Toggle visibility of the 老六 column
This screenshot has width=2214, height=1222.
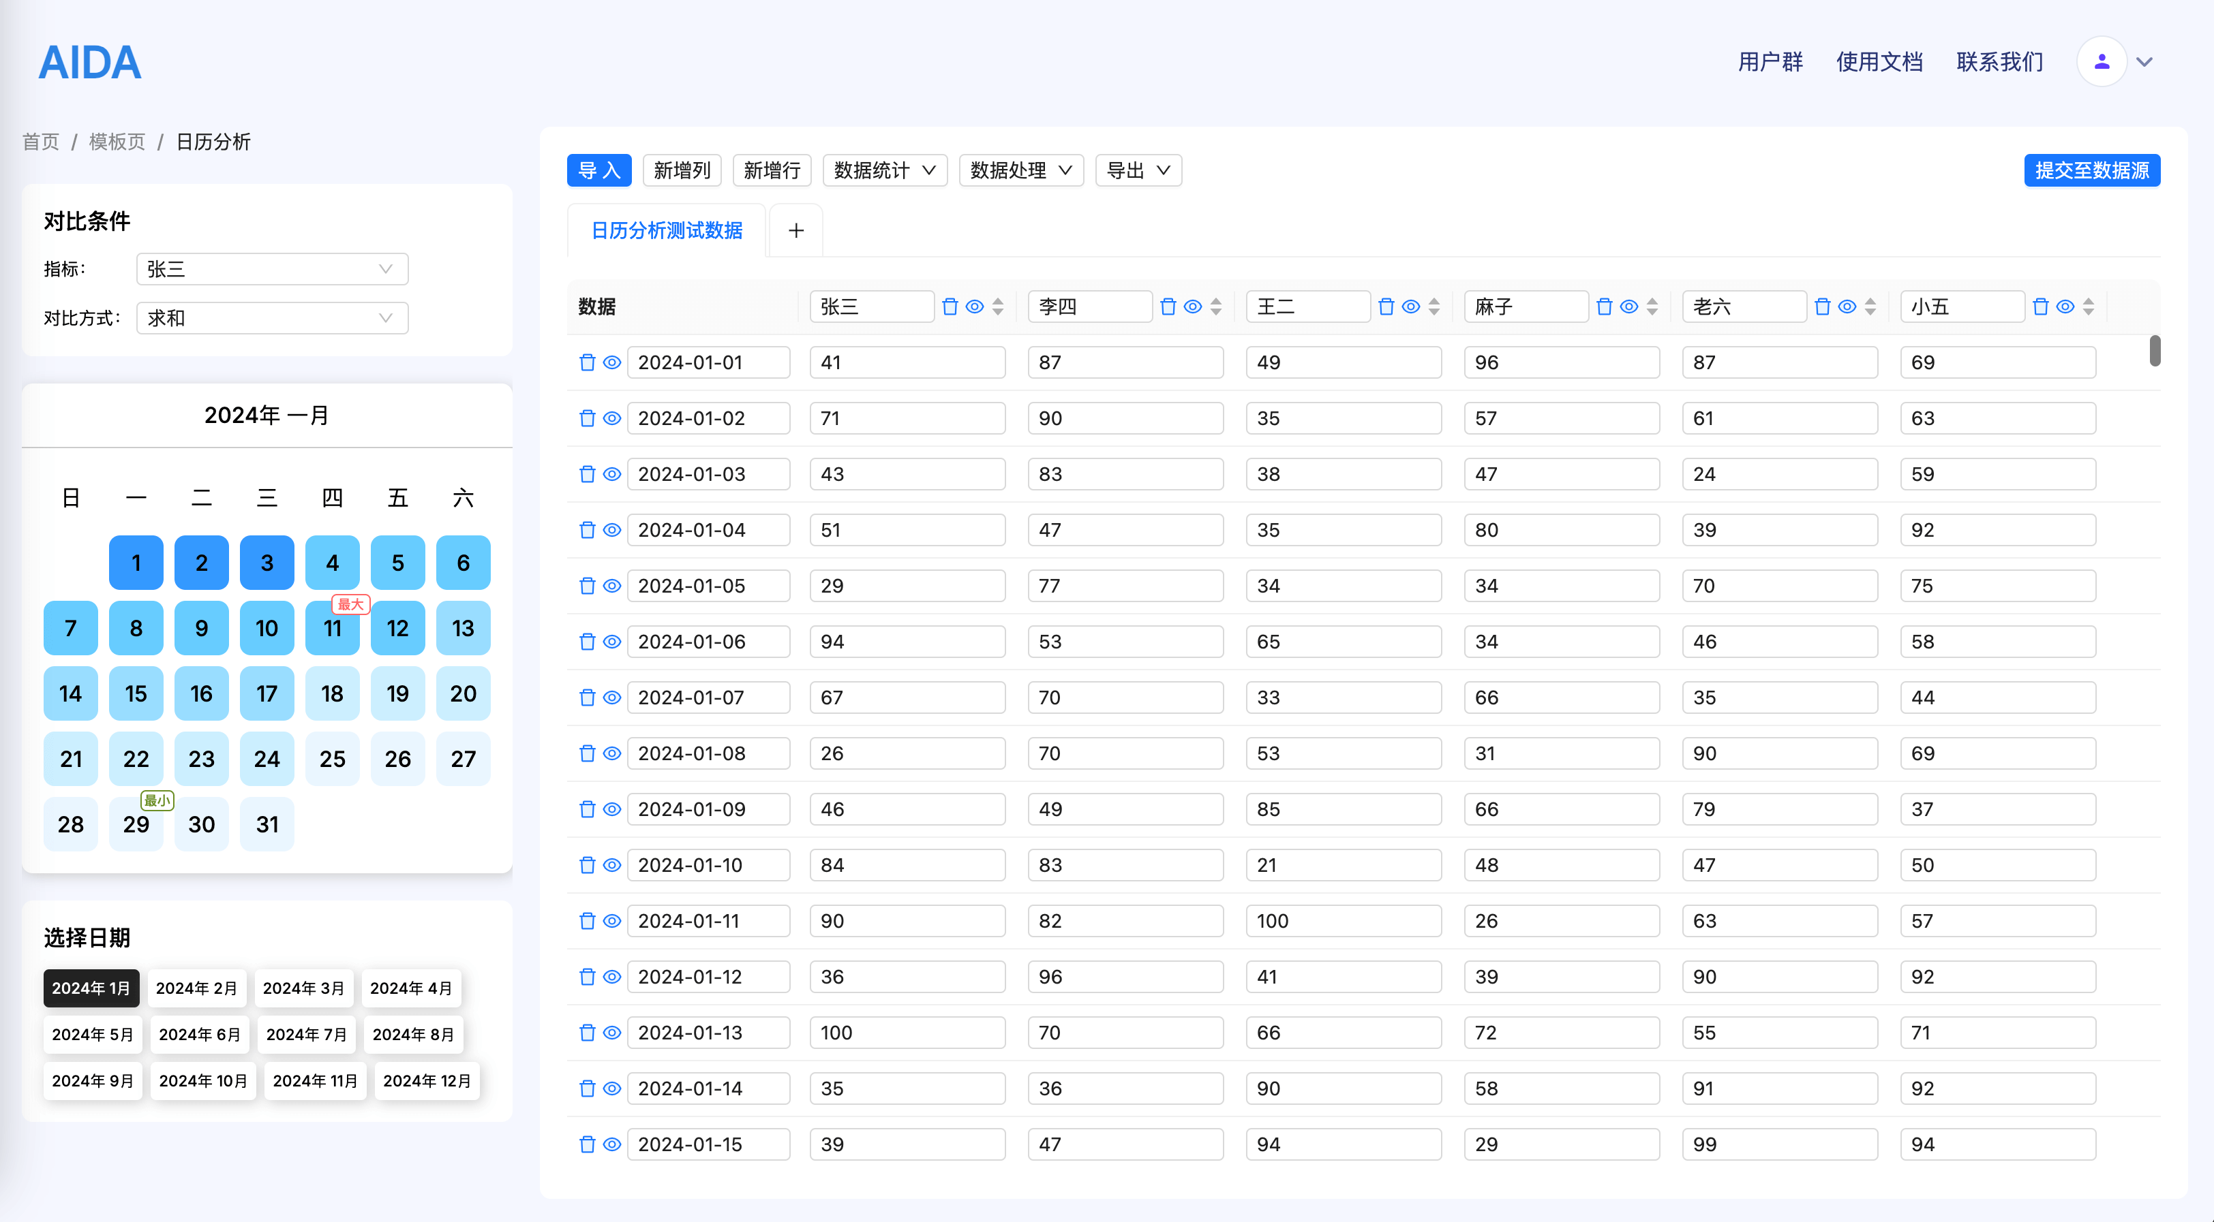coord(1848,307)
